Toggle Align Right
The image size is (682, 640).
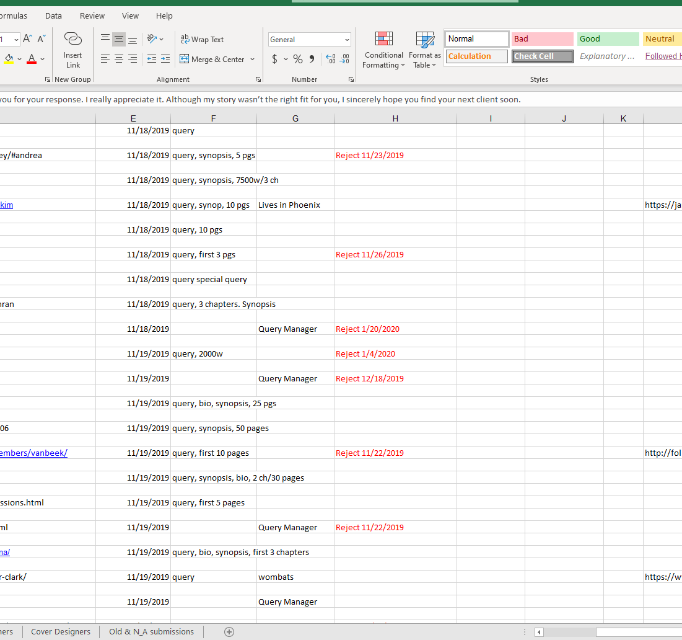[x=133, y=59]
